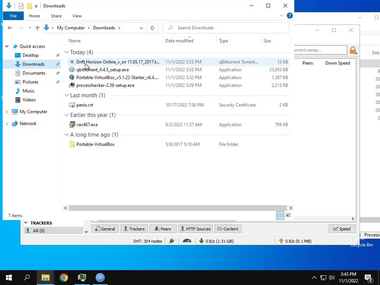Expand the ribbon with the chevron
The width and height of the screenshot is (380, 285).
(282, 16)
